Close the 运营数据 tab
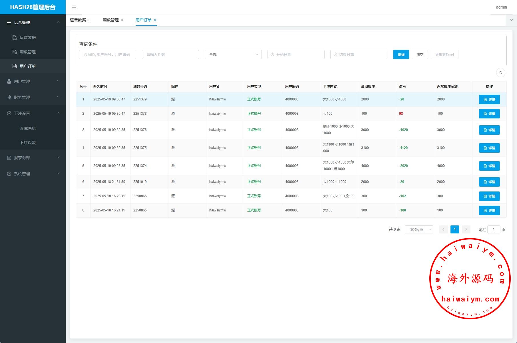 (x=89, y=20)
